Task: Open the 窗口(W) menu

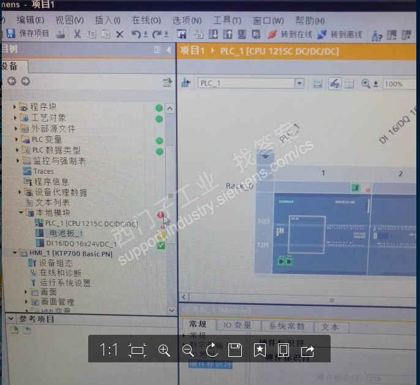Action: (268, 21)
